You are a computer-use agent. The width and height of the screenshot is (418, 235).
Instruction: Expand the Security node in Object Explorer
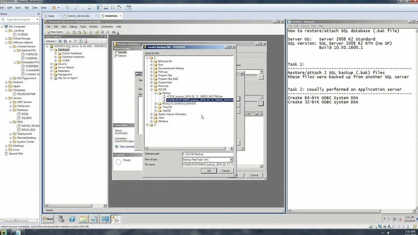coord(51,64)
